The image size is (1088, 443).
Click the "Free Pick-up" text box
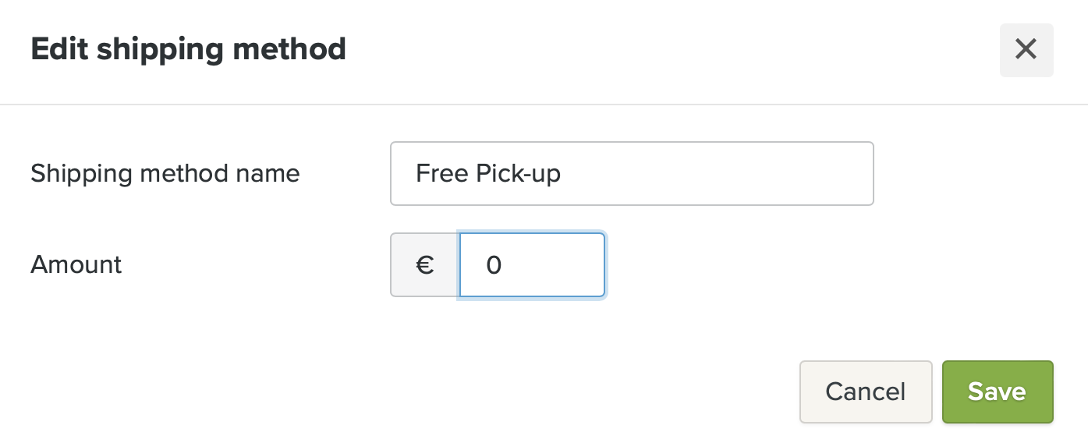[x=631, y=173]
